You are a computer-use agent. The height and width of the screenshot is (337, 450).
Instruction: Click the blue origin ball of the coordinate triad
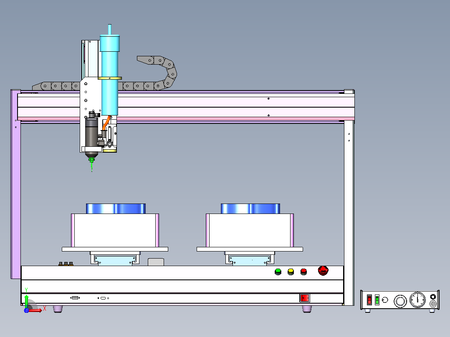click(x=26, y=310)
